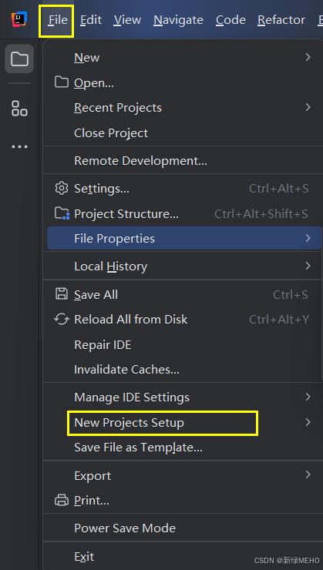This screenshot has width=323, height=570.
Task: Click the Project Structure folder icon
Action: (x=62, y=213)
